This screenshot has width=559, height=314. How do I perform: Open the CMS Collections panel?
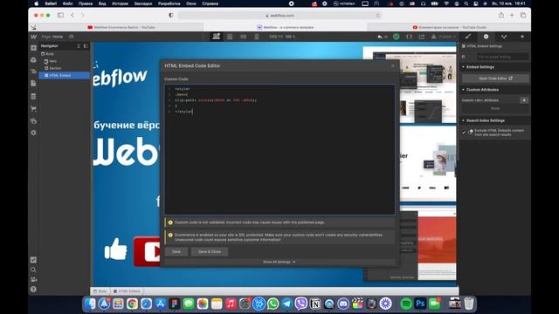click(x=33, y=96)
